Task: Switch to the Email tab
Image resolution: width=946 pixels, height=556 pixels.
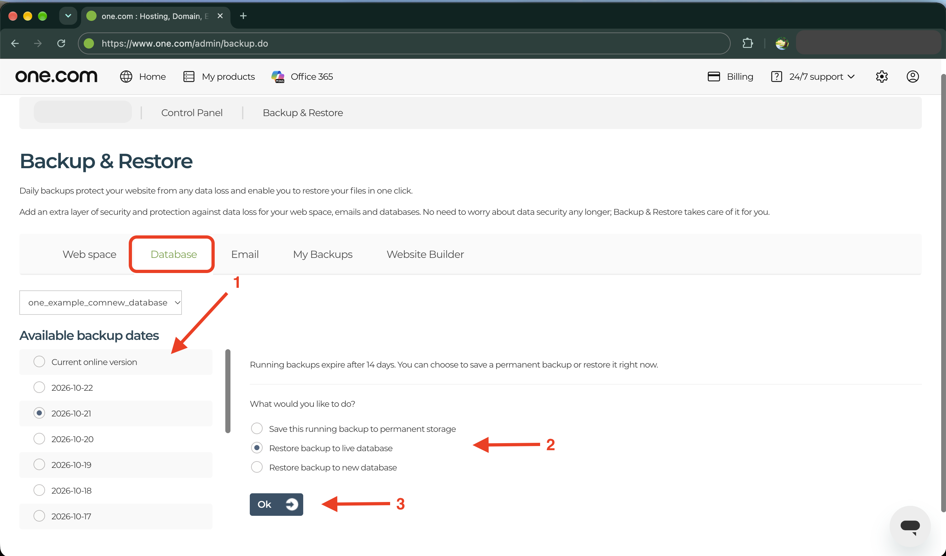Action: (245, 254)
